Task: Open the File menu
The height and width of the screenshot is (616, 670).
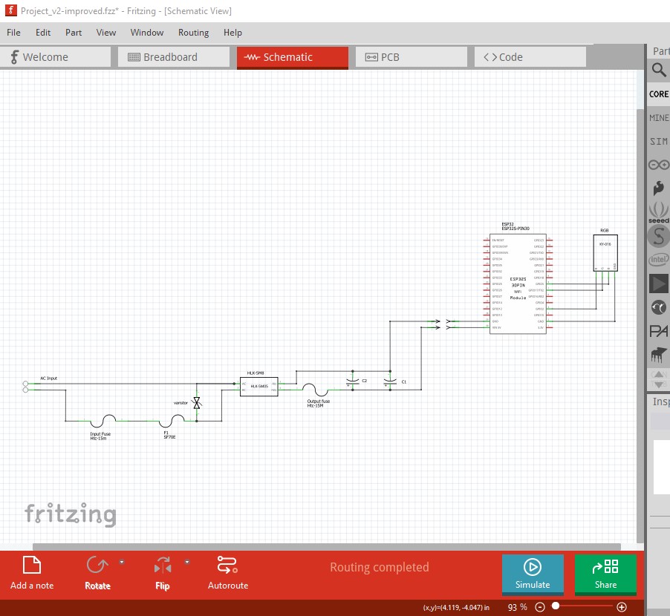Action: point(13,33)
